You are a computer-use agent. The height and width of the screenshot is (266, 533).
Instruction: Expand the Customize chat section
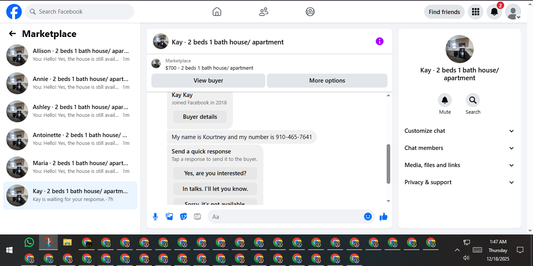(460, 131)
